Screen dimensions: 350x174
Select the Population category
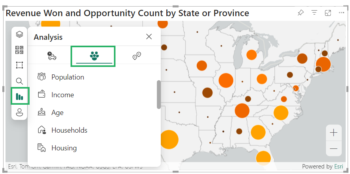(x=67, y=77)
